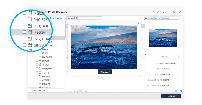Check the AI(140) checkbox

click(x=37, y=72)
